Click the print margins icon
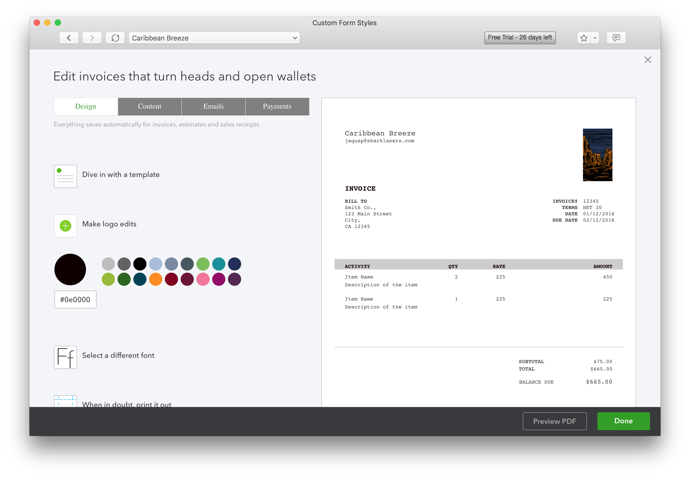This screenshot has height=478, width=690. (65, 401)
